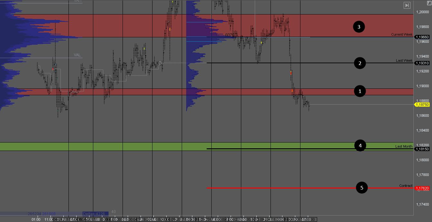Click the F button above price scale

point(428,3)
